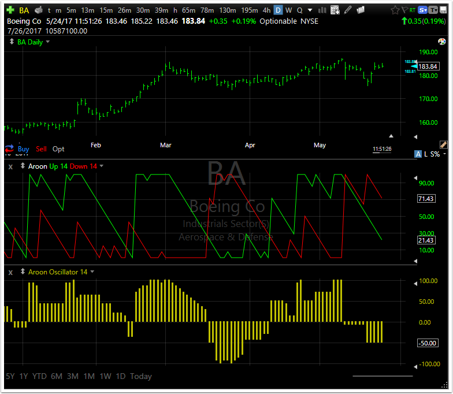
Task: Click the move handle beside Aroon Oscillator
Action: pos(23,272)
